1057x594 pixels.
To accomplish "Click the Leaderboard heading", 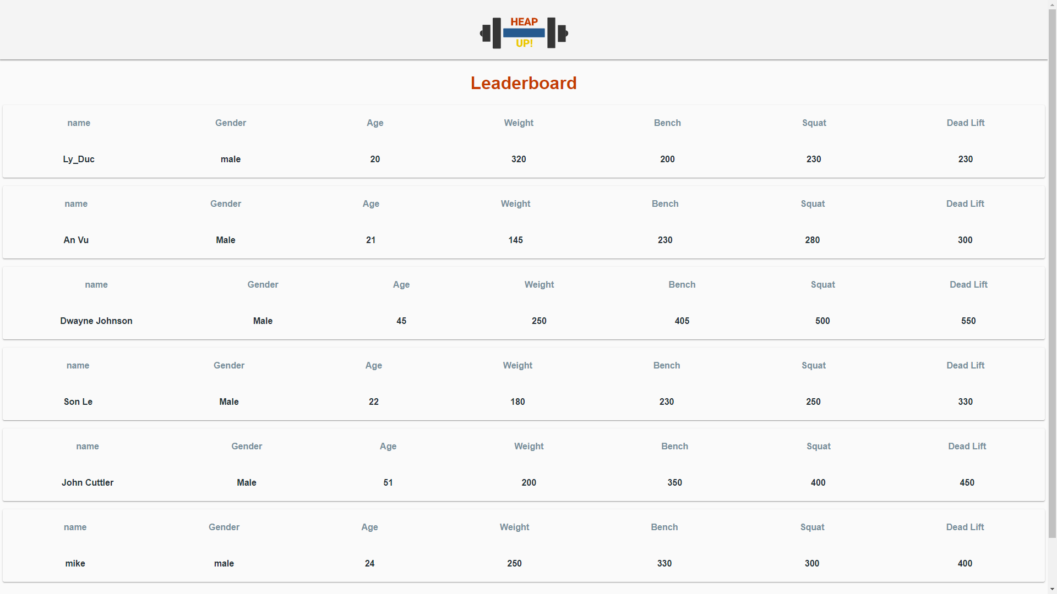I will (524, 83).
